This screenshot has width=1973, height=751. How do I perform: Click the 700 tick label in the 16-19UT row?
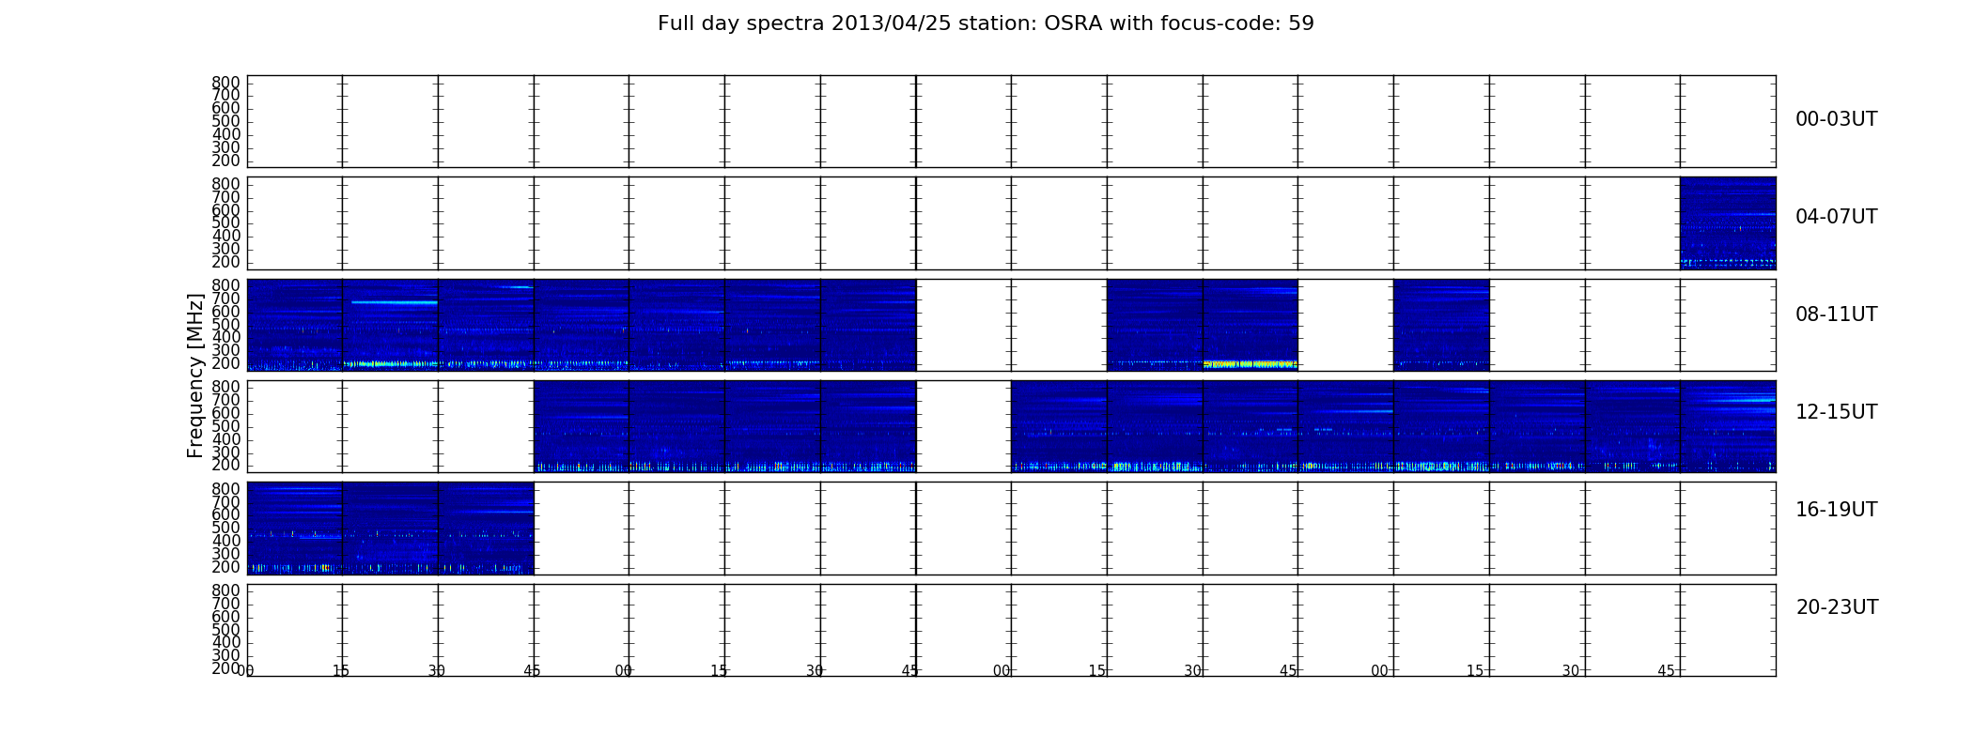click(226, 502)
